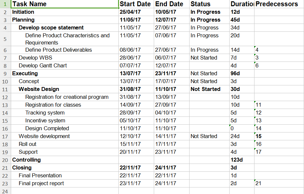
Task: Click the Status column header cell
Action: pos(209,4)
